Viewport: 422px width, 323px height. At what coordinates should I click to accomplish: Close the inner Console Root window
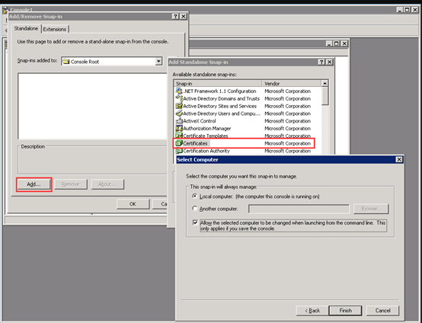344,43
